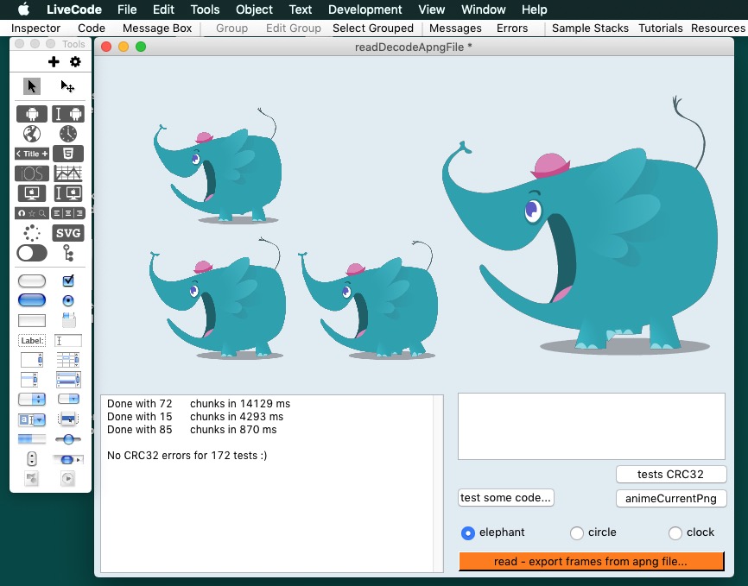Select the Clock widget
This screenshot has height=586, width=748.
(68, 134)
